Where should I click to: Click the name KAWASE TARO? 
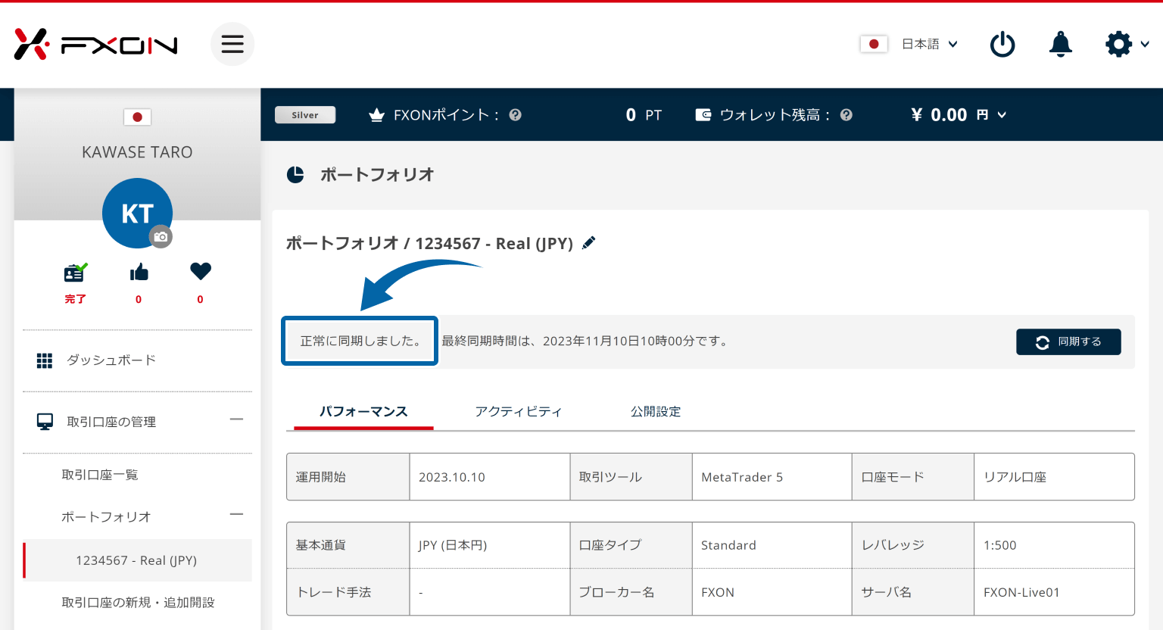coord(137,152)
